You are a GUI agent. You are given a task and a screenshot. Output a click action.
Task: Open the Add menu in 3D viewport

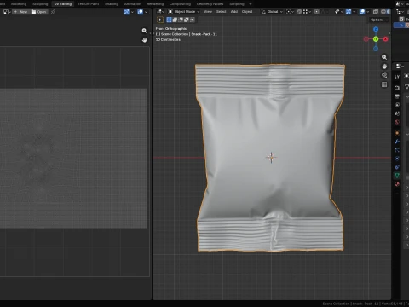coord(234,12)
